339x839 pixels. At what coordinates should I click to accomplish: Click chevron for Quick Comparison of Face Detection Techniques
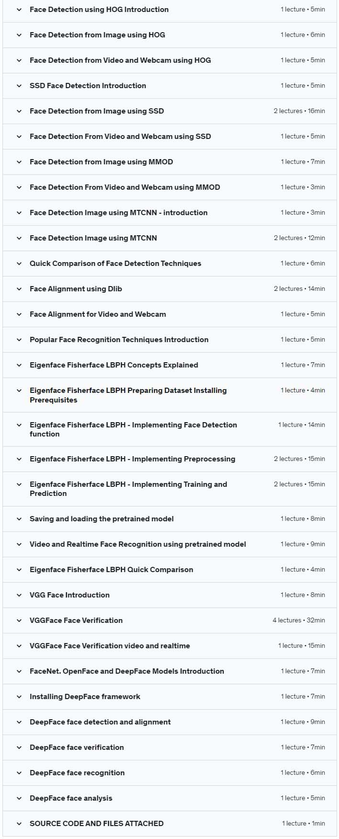(19, 264)
